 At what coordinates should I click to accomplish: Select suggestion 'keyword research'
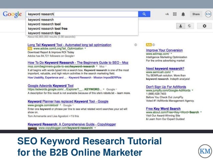(82, 20)
